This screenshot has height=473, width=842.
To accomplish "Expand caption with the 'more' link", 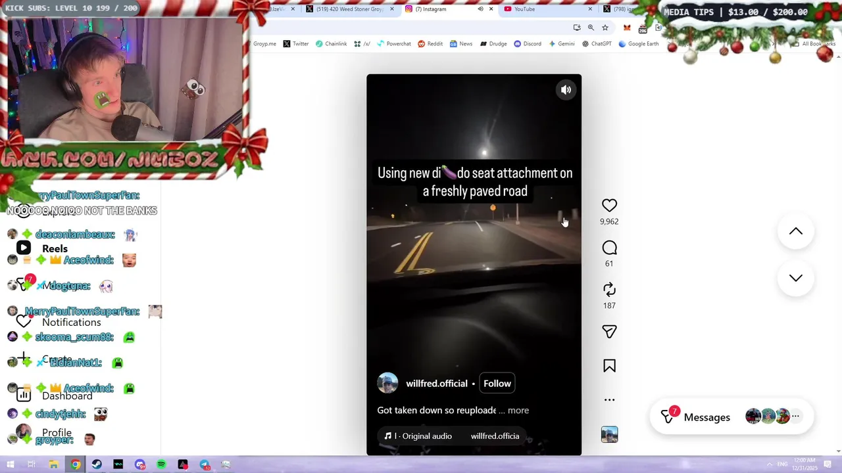I will 518,411.
